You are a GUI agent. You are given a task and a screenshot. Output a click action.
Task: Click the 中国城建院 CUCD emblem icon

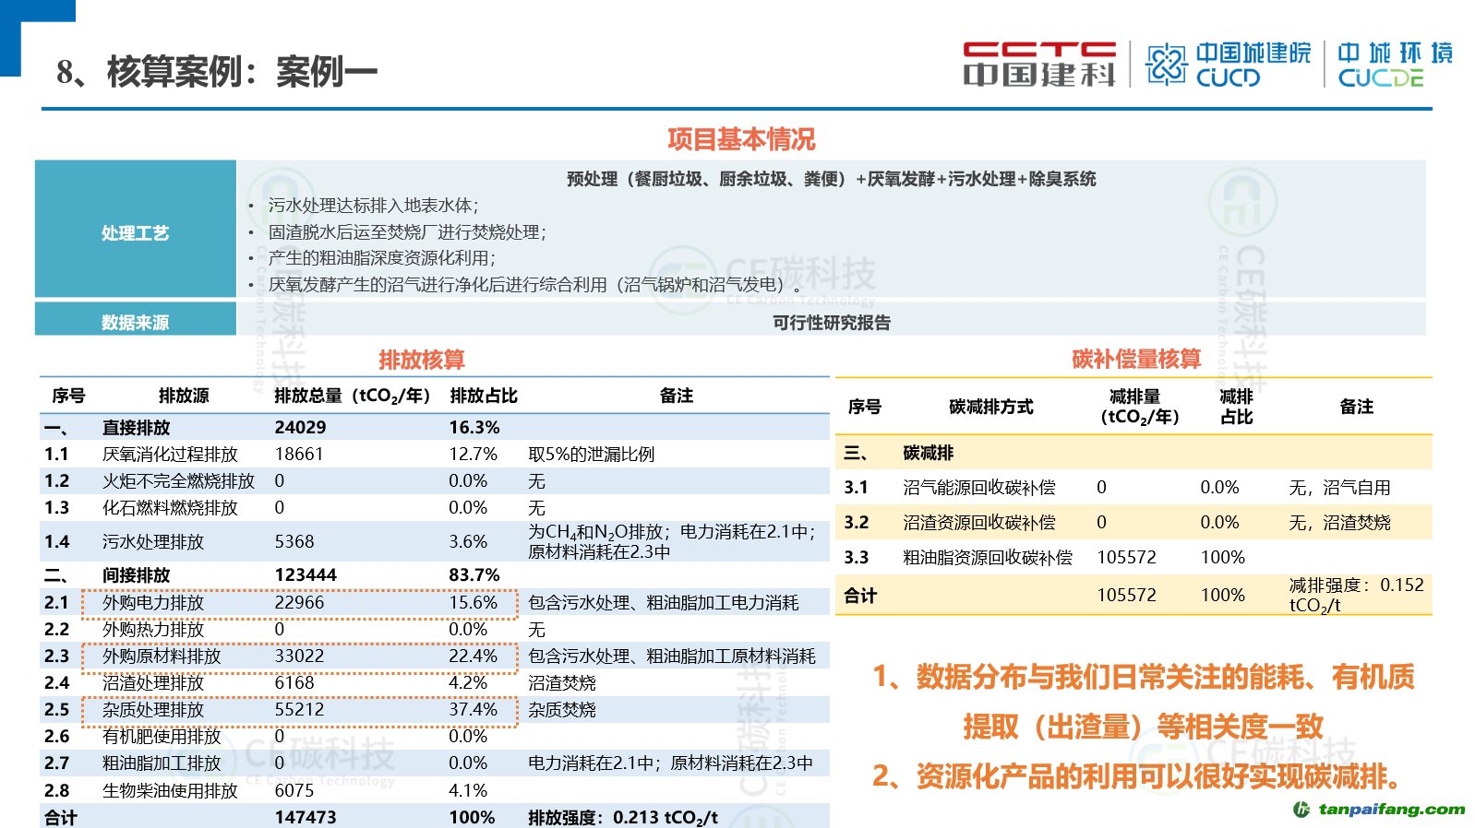point(1166,65)
